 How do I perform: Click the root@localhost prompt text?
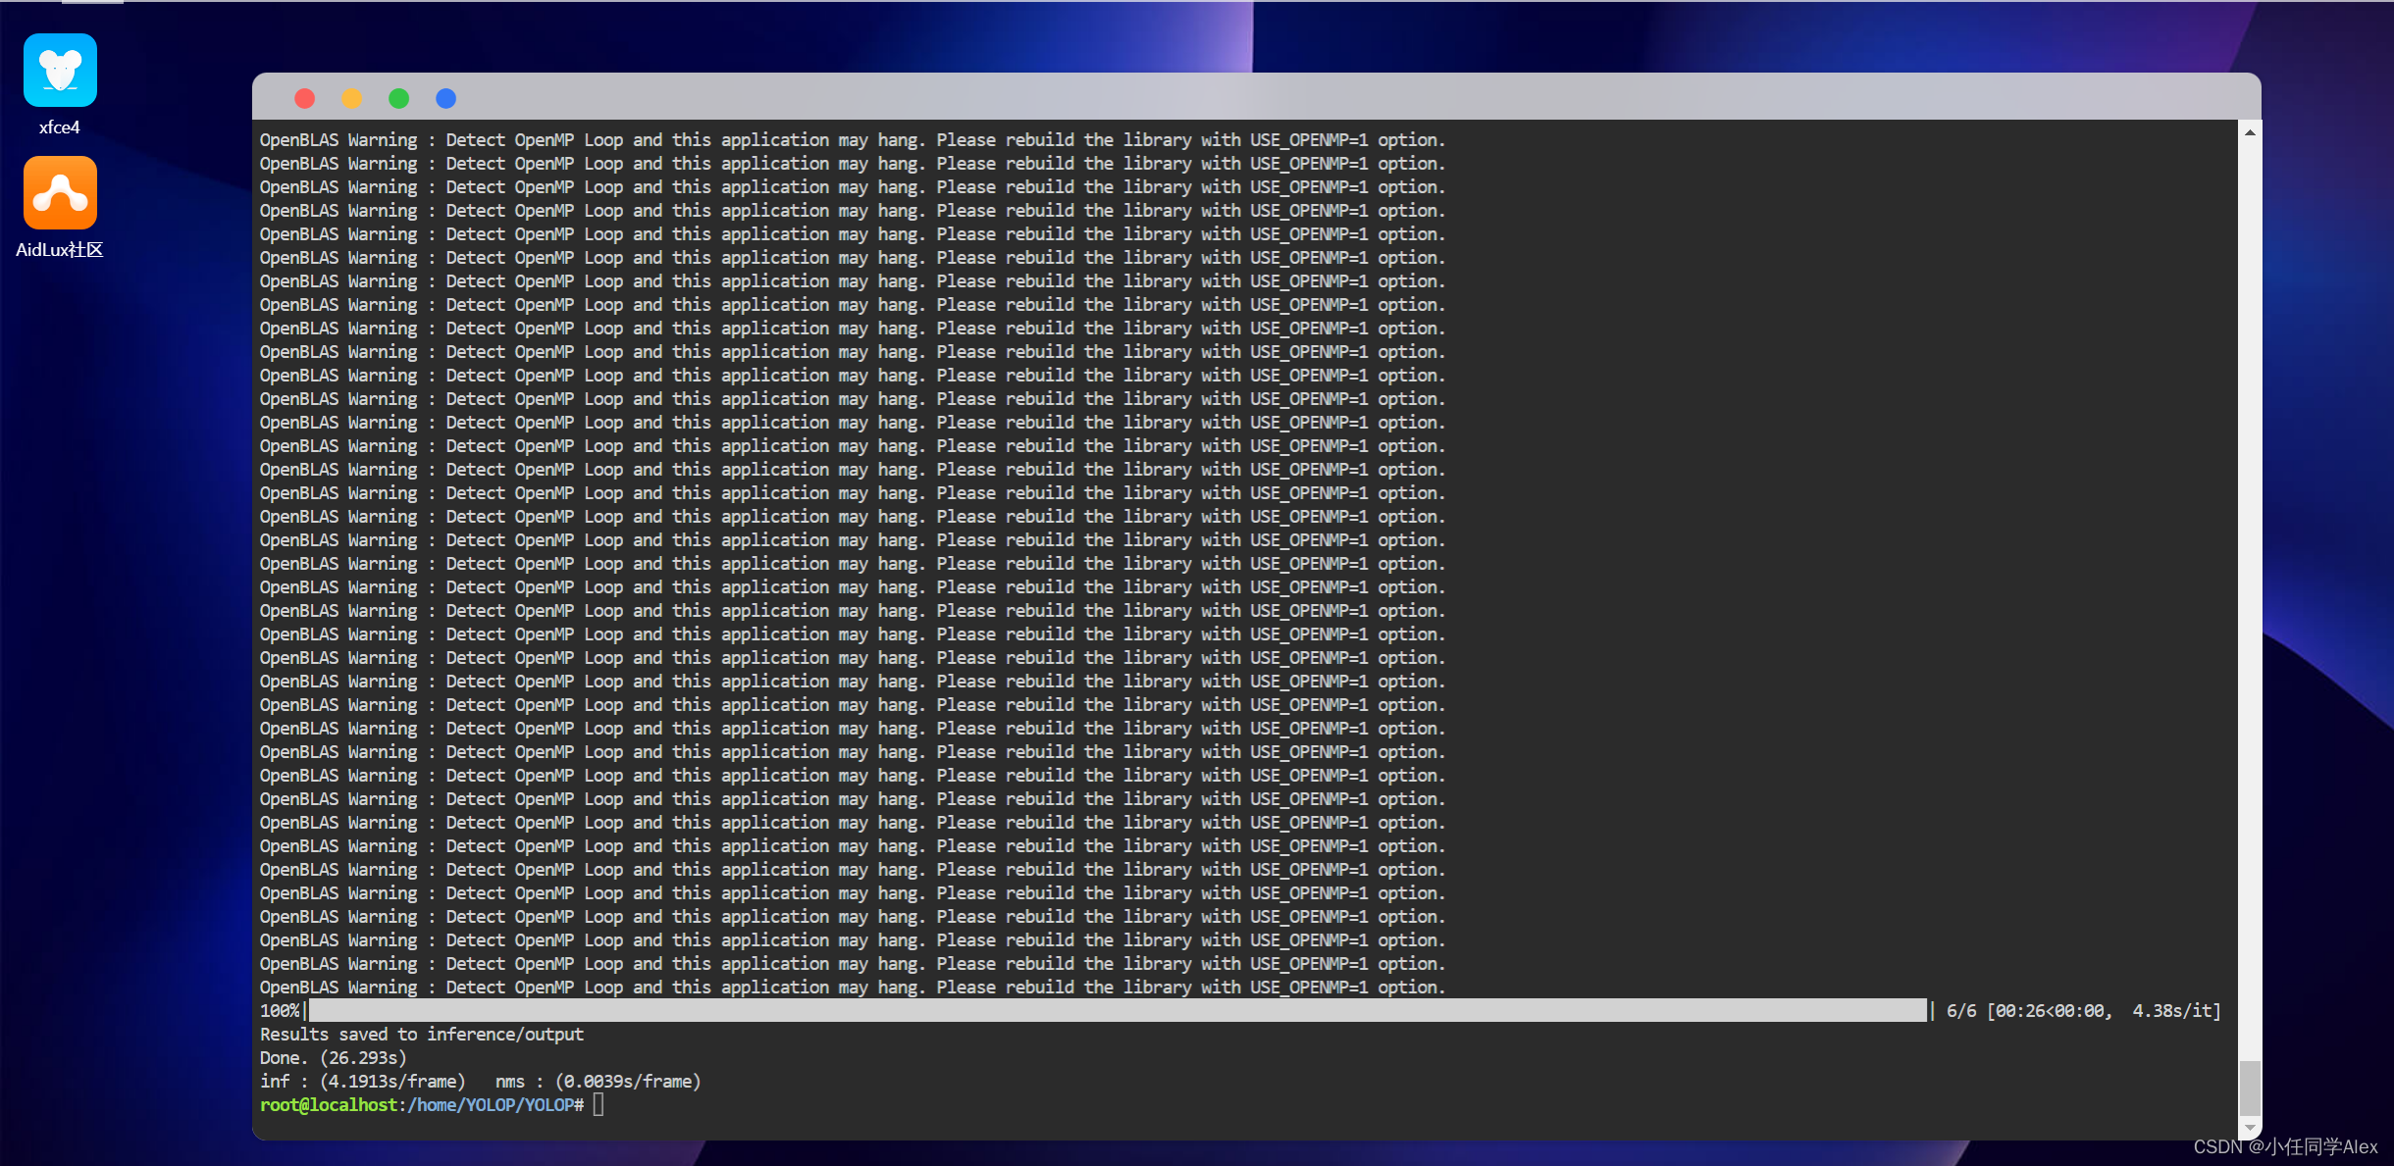coord(329,1105)
